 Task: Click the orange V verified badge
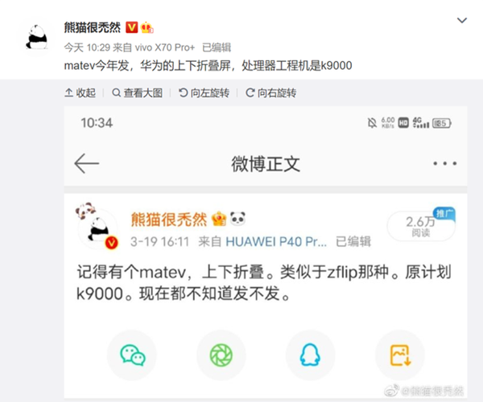pos(131,27)
